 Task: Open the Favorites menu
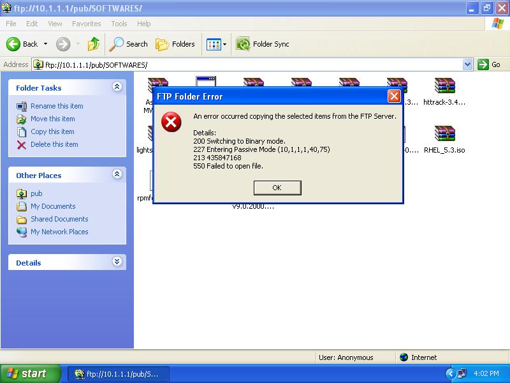(86, 24)
